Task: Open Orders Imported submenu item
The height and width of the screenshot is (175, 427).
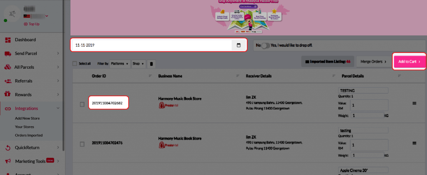Action: (x=29, y=135)
